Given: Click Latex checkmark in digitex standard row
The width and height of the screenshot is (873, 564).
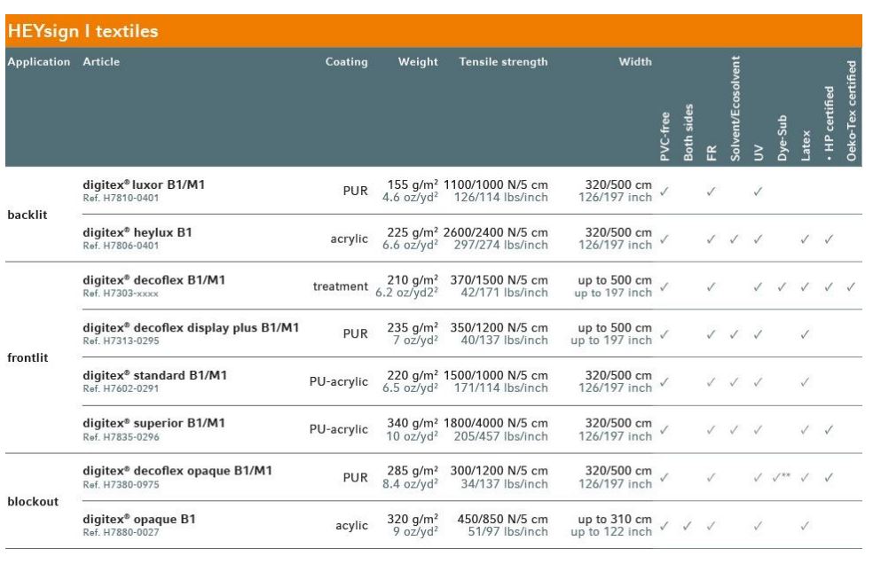Looking at the screenshot, I should pos(805,382).
